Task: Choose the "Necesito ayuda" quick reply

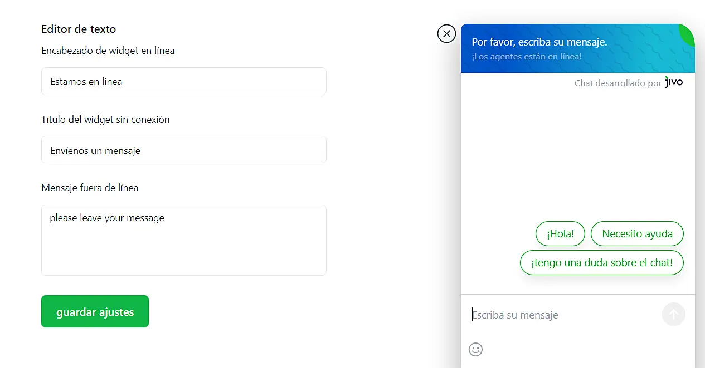Action: click(x=637, y=234)
